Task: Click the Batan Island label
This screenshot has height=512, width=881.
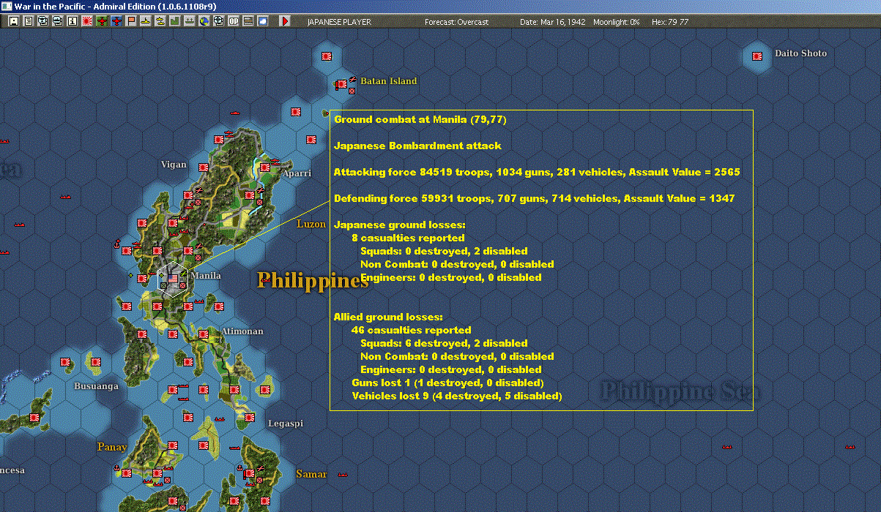Action: [x=389, y=81]
